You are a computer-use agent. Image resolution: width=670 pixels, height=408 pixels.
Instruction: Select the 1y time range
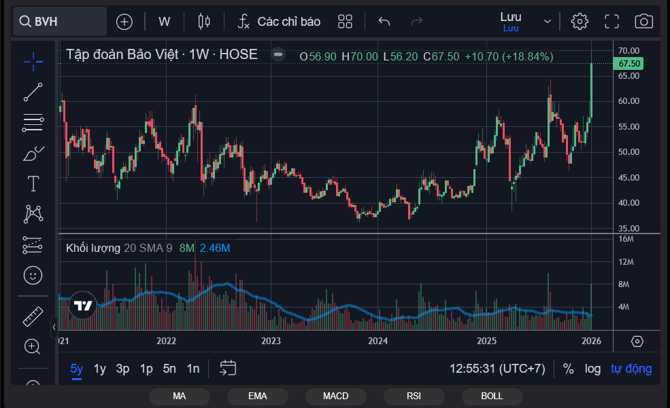[100, 369]
